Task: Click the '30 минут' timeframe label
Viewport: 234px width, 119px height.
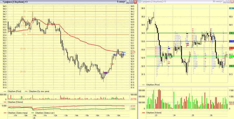Action: (x=217, y=2)
